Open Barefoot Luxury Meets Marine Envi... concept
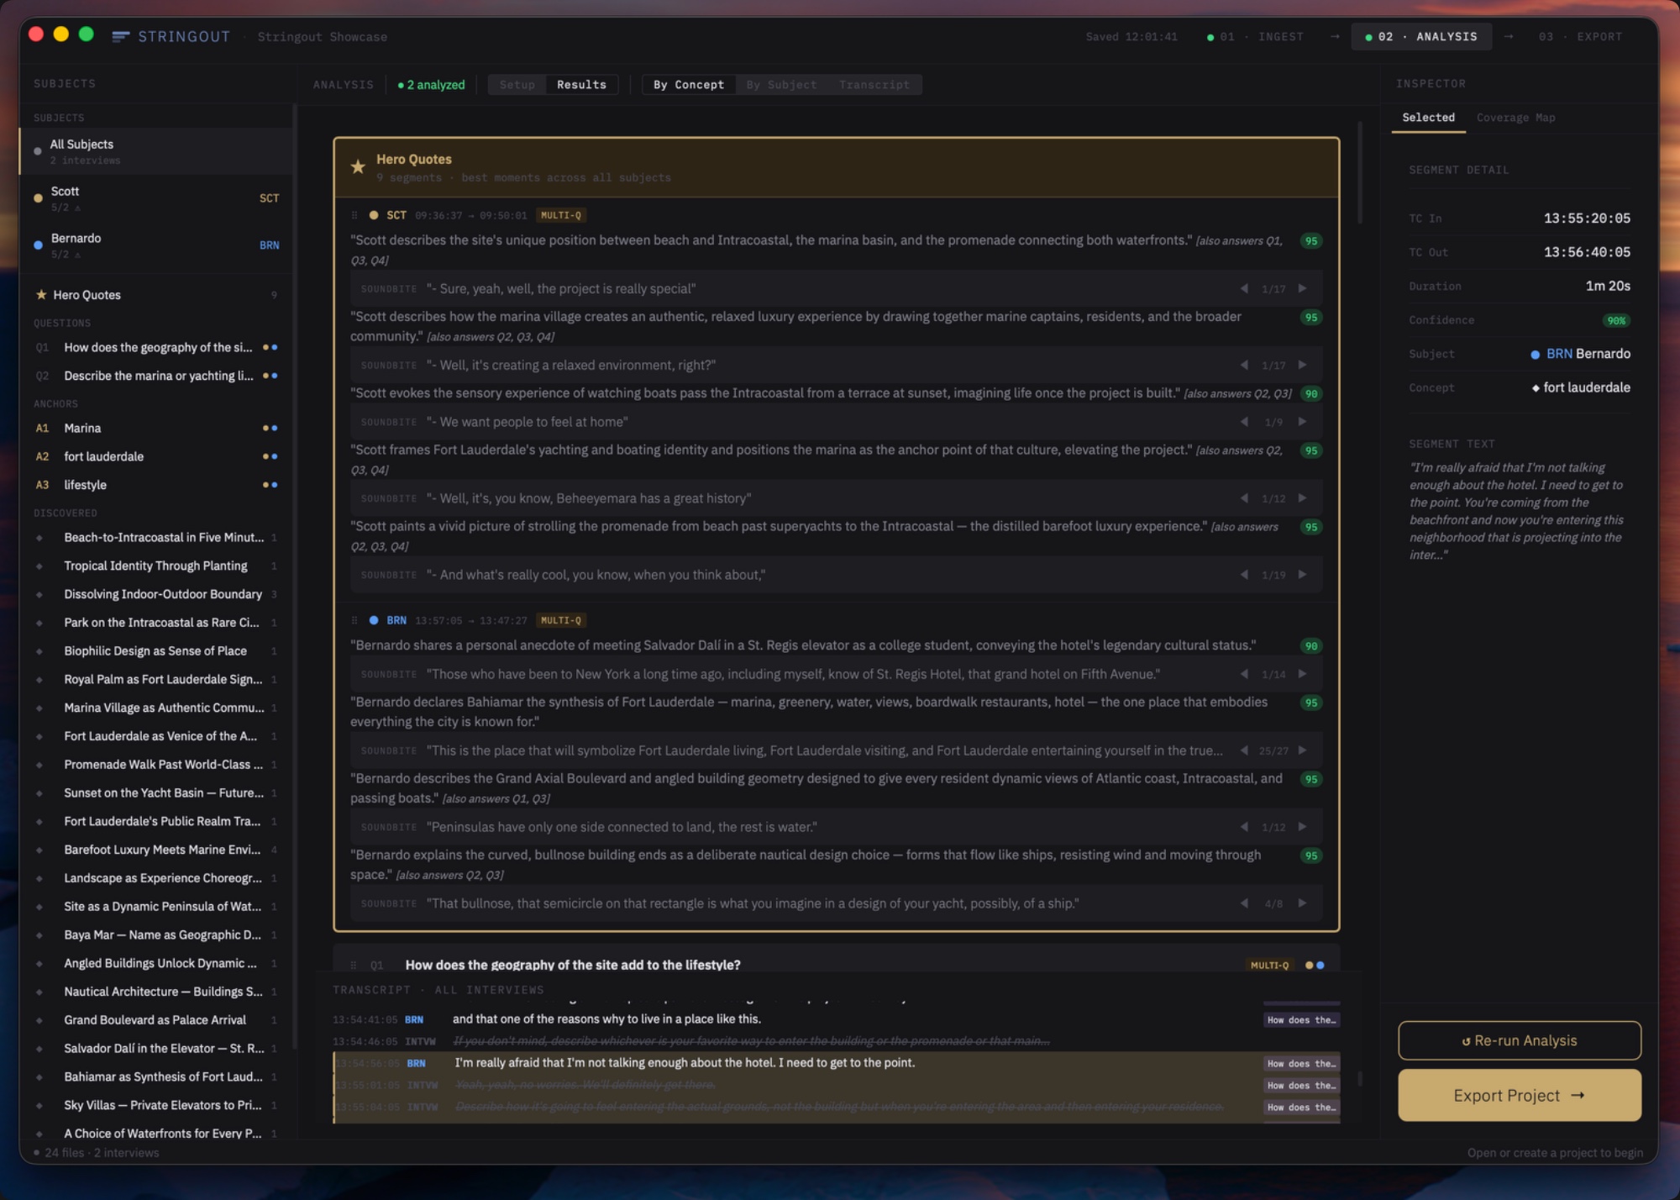The height and width of the screenshot is (1200, 1680). tap(157, 850)
